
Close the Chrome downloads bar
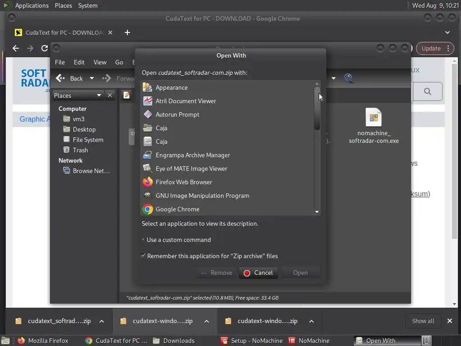pyautogui.click(x=450, y=321)
